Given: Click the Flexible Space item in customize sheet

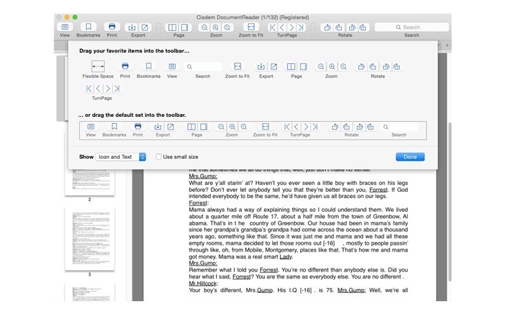Looking at the screenshot, I should point(98,69).
